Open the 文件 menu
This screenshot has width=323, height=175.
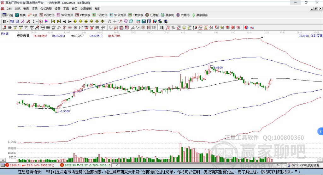point(9,9)
